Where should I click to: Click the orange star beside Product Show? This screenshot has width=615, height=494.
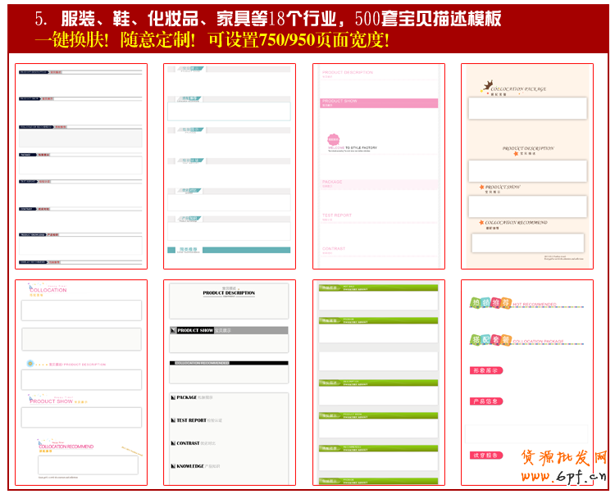tap(481, 188)
